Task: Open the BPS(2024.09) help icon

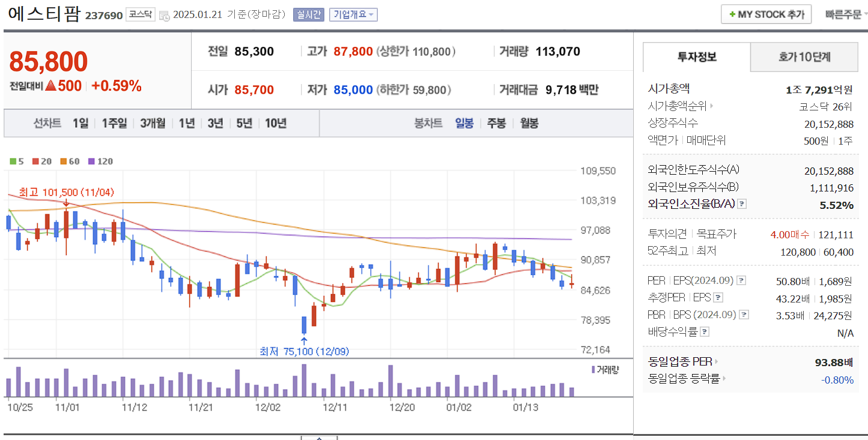Action: pyautogui.click(x=743, y=314)
